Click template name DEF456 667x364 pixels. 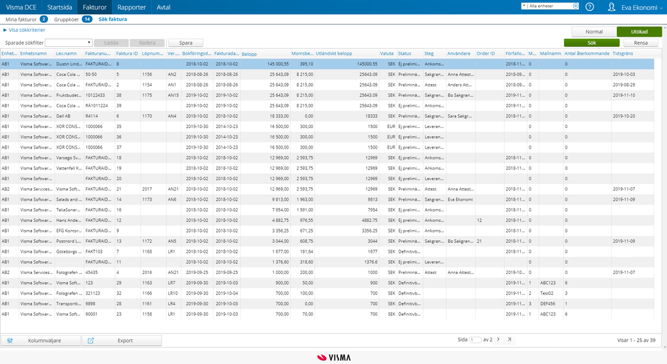(547, 304)
